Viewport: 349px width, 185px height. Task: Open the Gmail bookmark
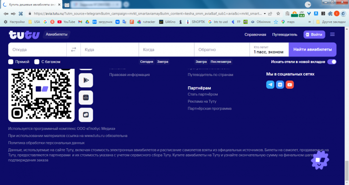[80, 22]
